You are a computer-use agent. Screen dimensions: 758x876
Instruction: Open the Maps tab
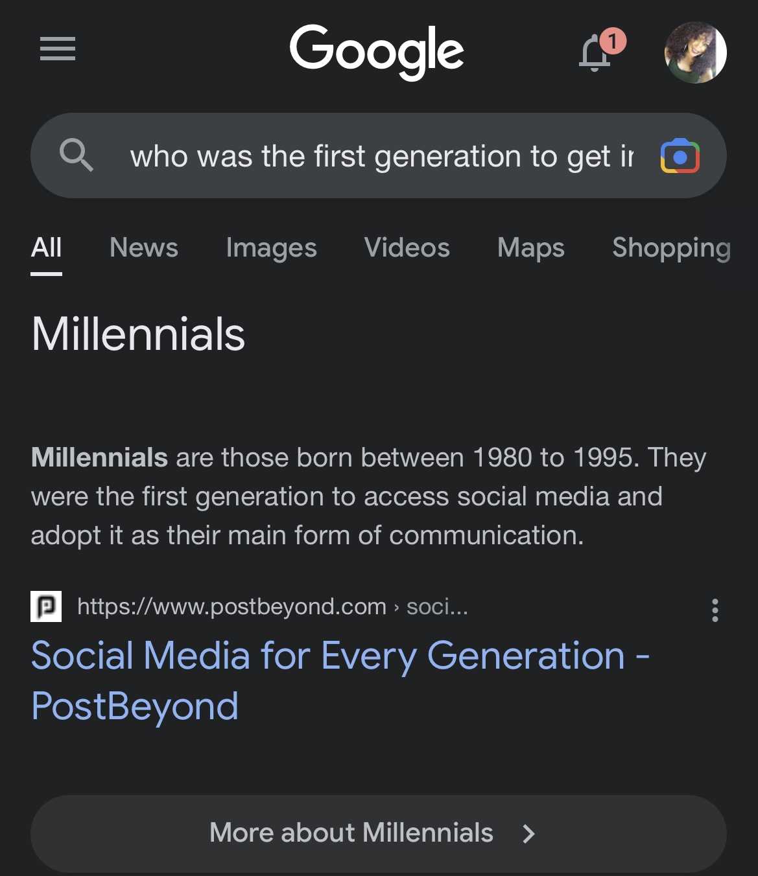530,248
